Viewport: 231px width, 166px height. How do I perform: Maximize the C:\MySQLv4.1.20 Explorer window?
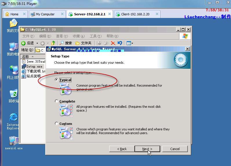point(183,30)
